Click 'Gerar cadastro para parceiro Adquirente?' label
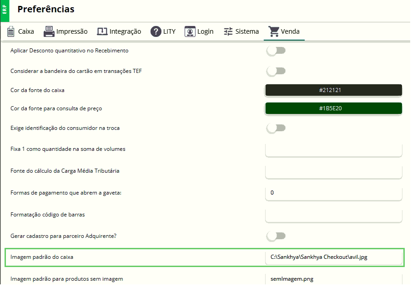 [63, 236]
